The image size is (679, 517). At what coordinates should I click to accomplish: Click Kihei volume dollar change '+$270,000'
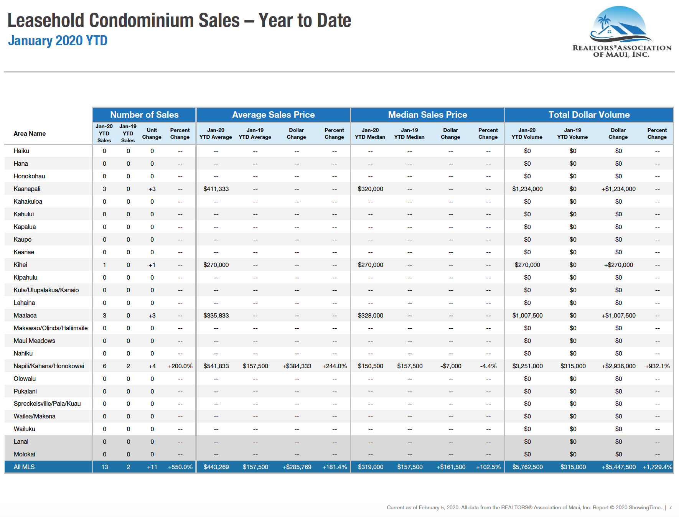[618, 265]
